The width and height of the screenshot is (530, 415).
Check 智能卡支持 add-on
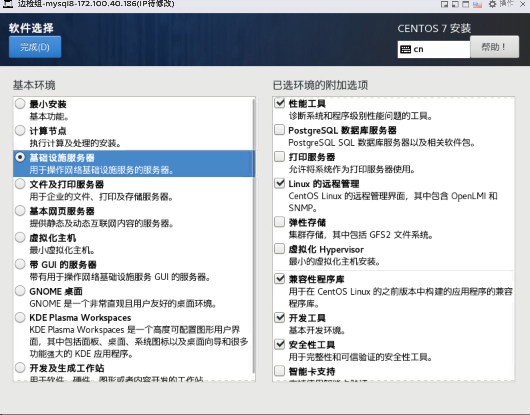pyautogui.click(x=279, y=371)
